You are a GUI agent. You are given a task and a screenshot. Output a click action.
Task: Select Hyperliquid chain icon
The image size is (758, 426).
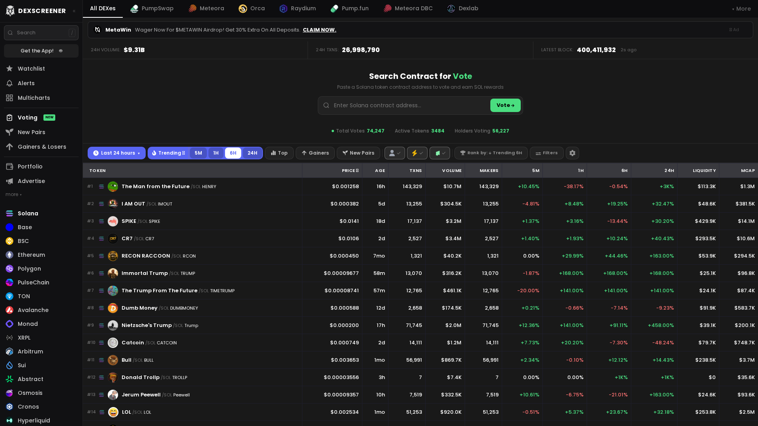click(9, 420)
